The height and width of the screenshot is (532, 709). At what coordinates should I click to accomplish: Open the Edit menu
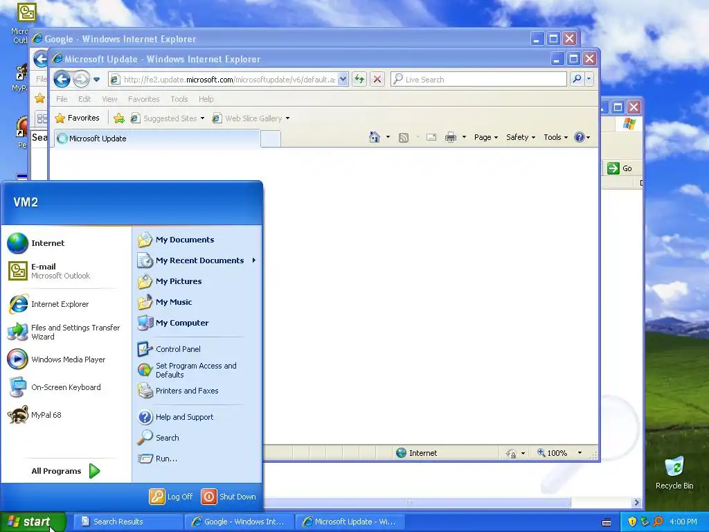click(84, 99)
